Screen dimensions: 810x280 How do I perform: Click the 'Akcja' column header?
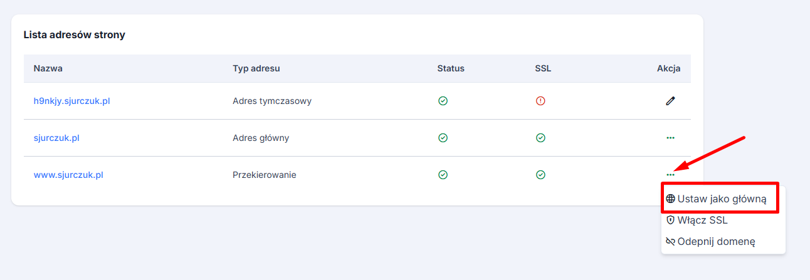668,68
